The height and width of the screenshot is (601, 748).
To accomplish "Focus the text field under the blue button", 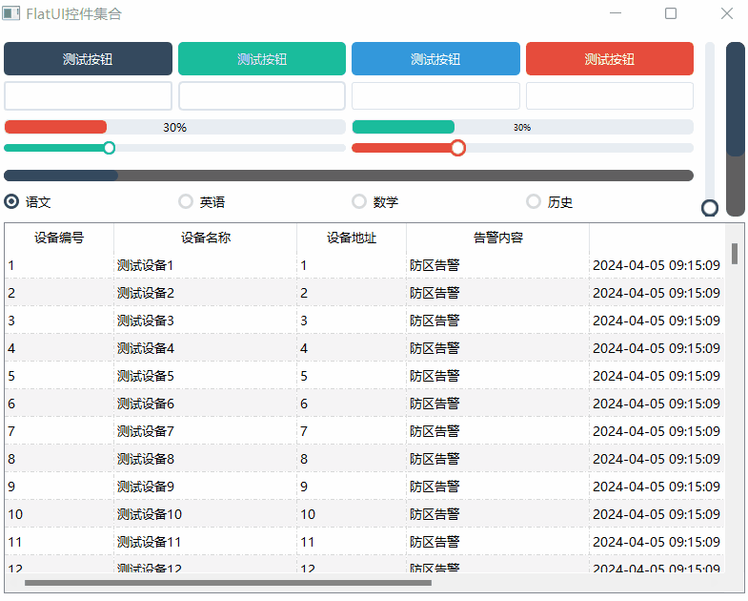I will (x=435, y=96).
